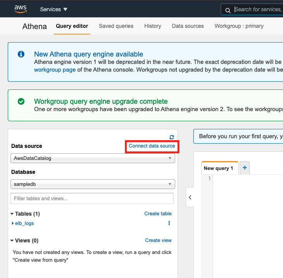Click the 'Before you run your first query' notice
Image resolution: width=283 pixels, height=278 pixels.
(x=238, y=136)
